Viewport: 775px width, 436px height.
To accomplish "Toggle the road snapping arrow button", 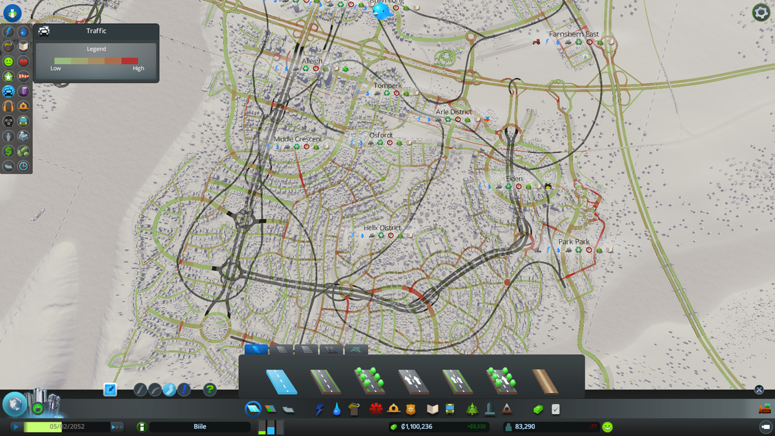I will point(110,389).
